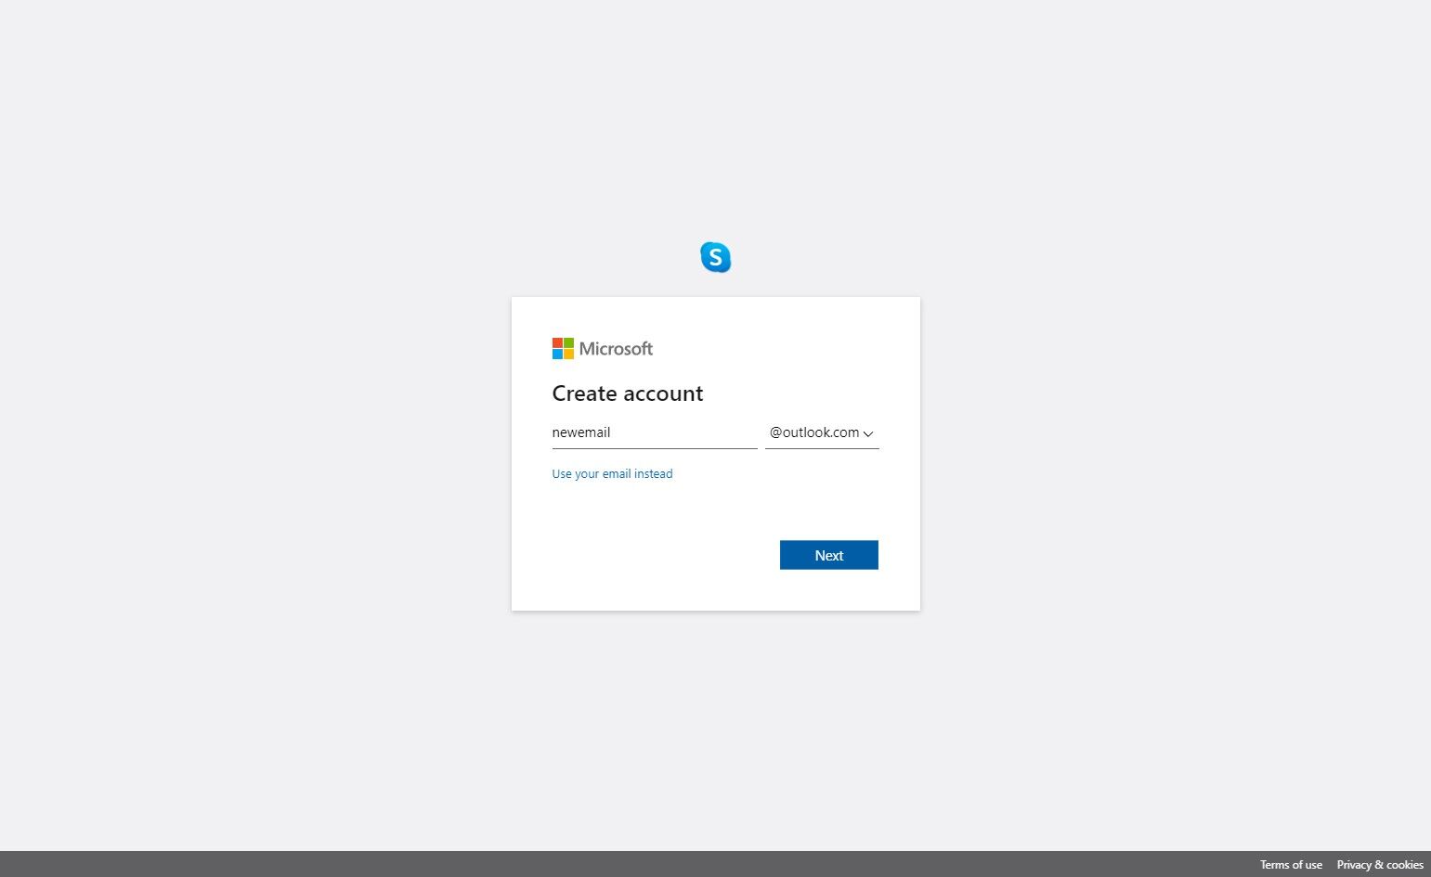
Task: Open the Privacy & cookies link
Action: 1380,865
